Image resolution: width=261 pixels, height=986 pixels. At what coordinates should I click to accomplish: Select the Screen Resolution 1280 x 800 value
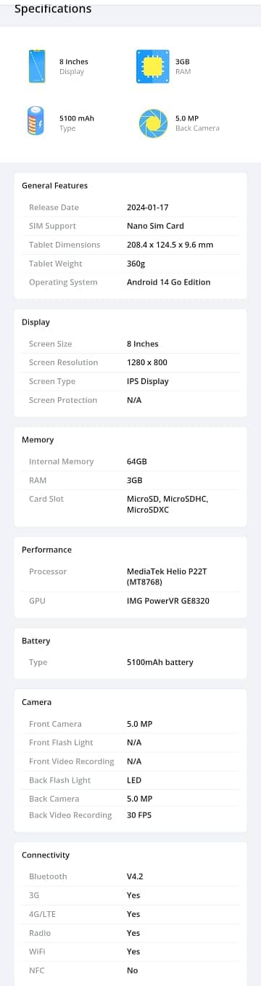click(x=147, y=362)
